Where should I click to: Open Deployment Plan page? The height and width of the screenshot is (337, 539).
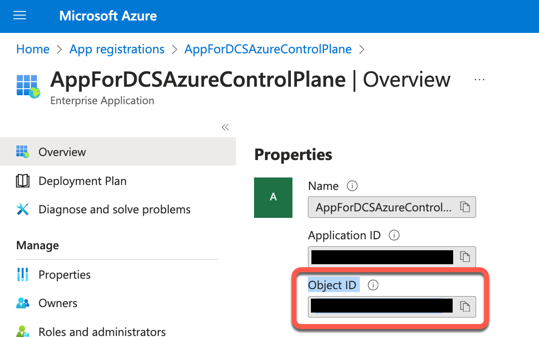(82, 181)
